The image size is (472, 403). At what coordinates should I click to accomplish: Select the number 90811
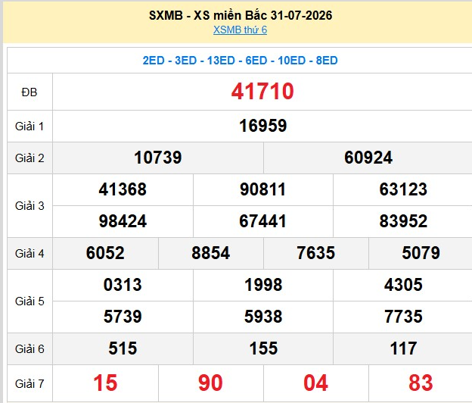(262, 189)
